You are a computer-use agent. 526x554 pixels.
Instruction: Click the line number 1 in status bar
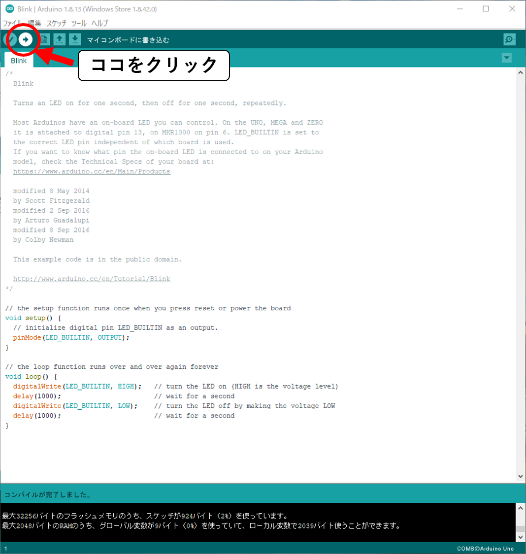click(x=5, y=549)
